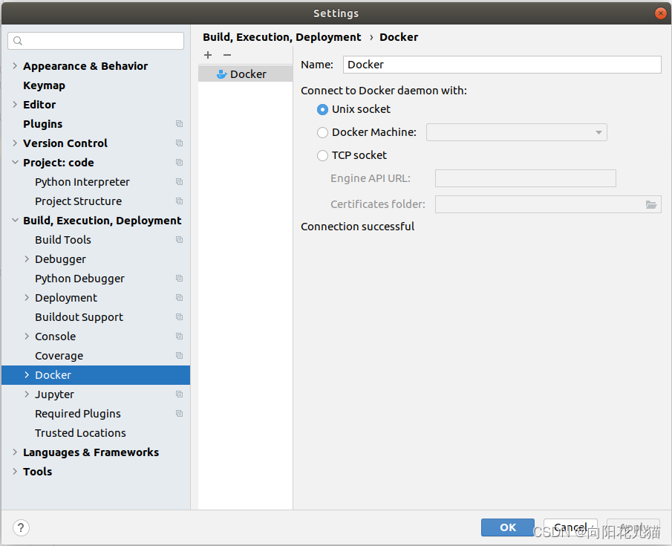Expand the Debugger tree section
672x546 pixels.
(x=25, y=259)
